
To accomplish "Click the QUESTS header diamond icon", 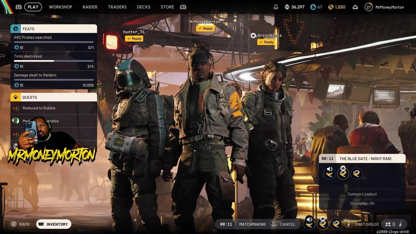I will 16,97.
